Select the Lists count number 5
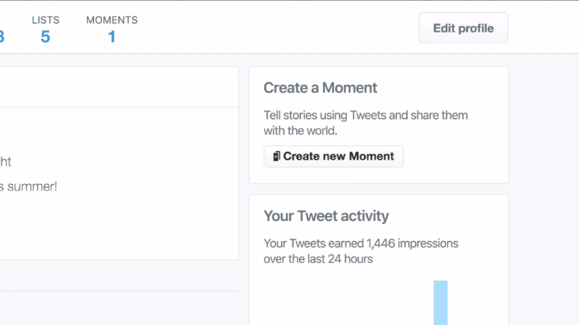The width and height of the screenshot is (579, 325). [46, 36]
